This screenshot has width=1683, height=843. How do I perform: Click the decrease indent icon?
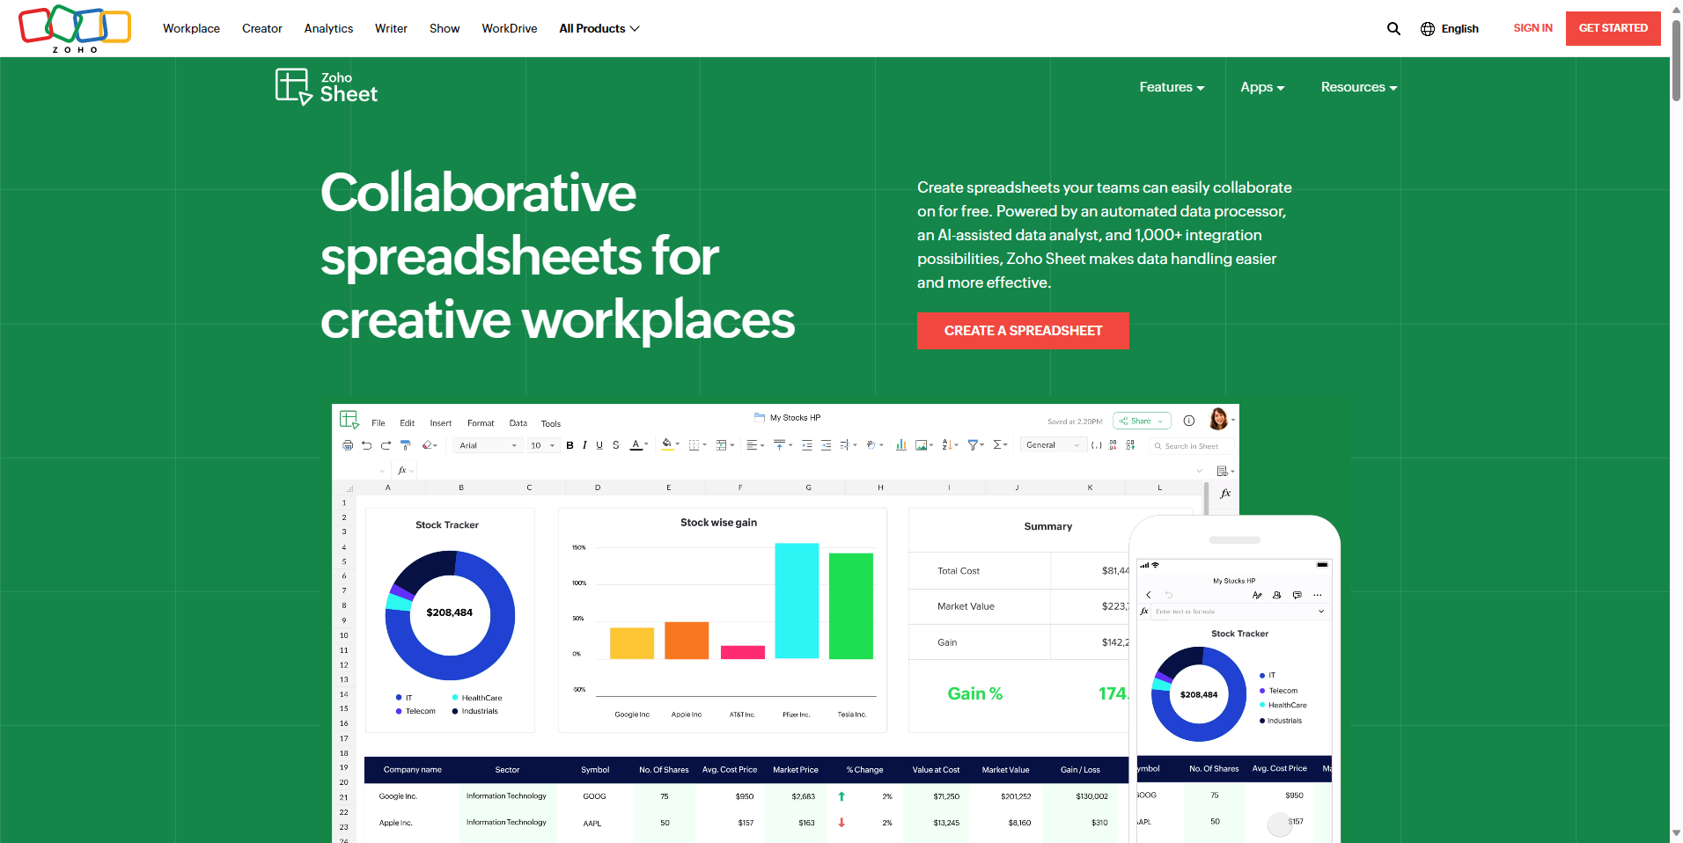[807, 445]
